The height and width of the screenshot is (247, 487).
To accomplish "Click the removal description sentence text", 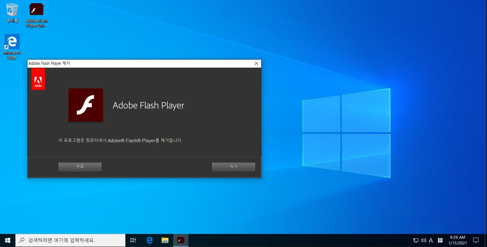I will (120, 140).
